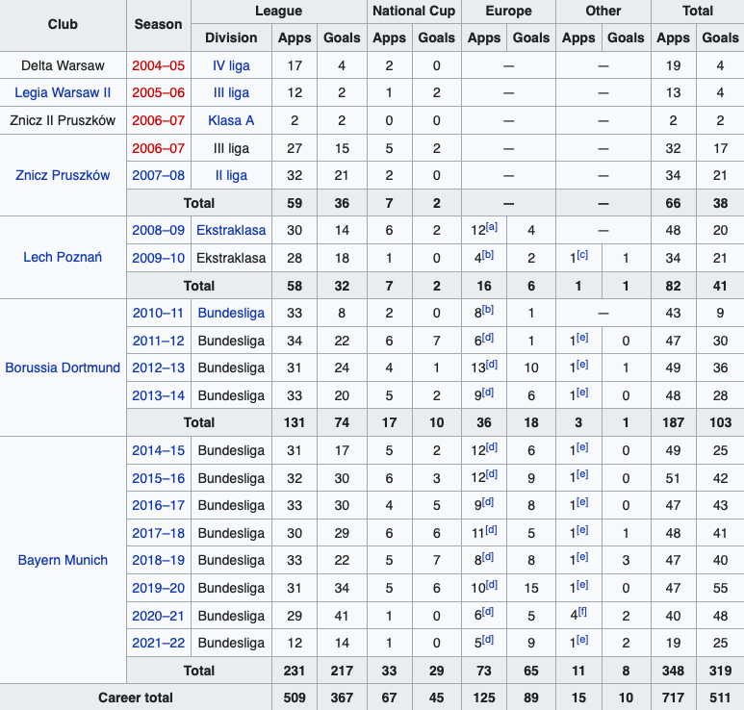This screenshot has width=744, height=710.
Task: Follow the Klasa A division link
Action: (x=231, y=120)
